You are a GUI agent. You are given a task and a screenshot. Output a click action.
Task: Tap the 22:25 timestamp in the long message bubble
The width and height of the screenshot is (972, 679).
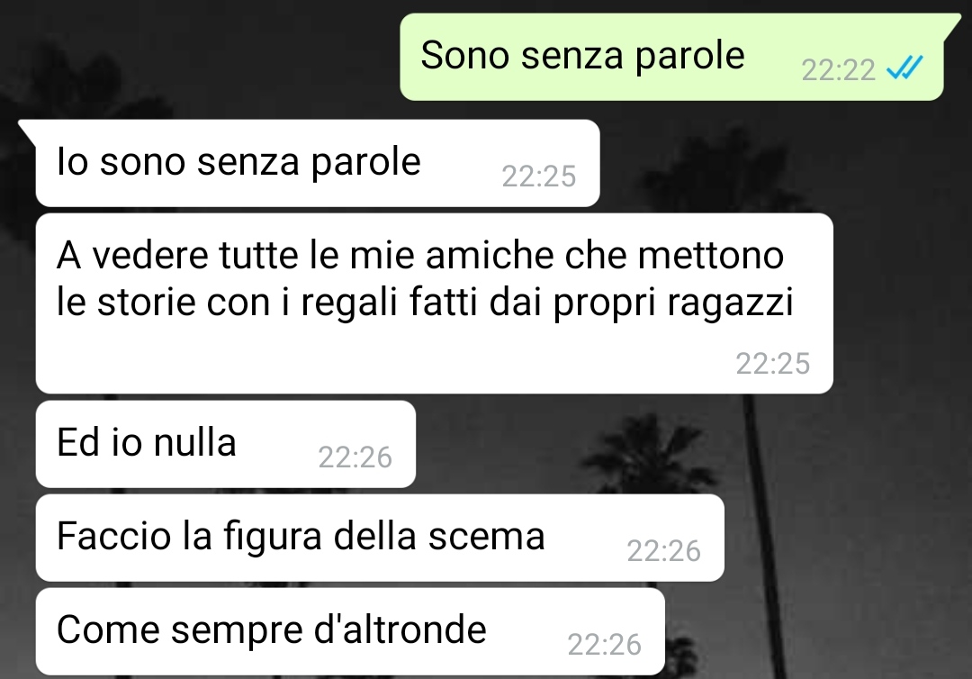coord(772,364)
